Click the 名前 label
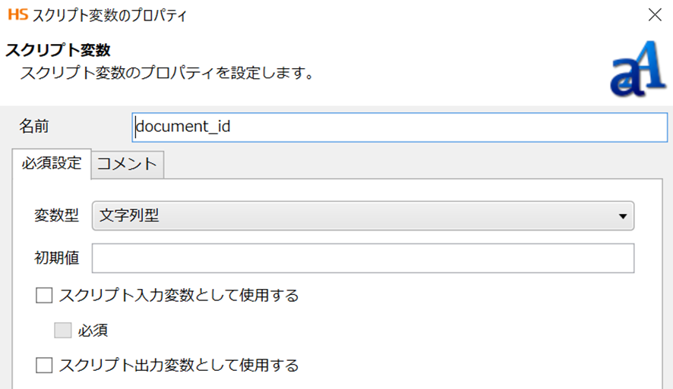 point(33,127)
